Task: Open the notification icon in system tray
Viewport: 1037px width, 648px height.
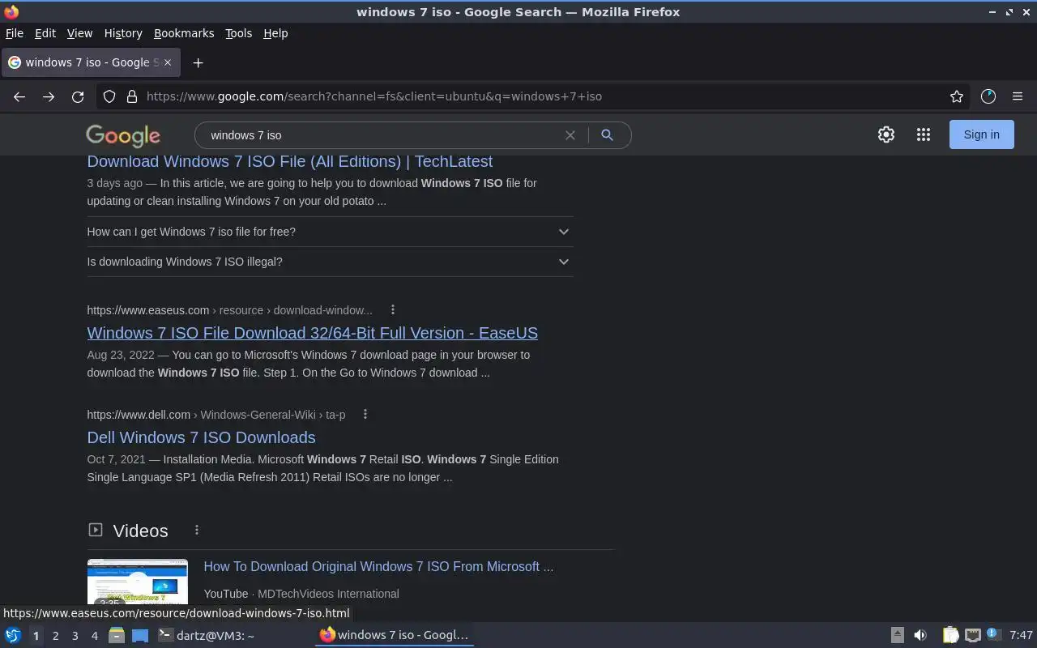Action: tap(994, 635)
